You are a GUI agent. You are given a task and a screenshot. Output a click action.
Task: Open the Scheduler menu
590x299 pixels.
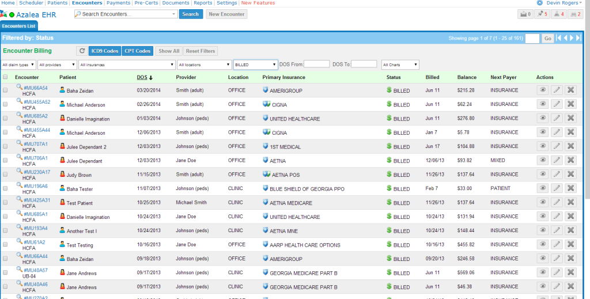(31, 3)
